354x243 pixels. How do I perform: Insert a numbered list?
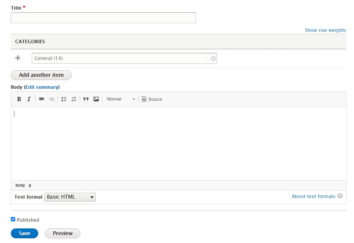click(x=74, y=99)
